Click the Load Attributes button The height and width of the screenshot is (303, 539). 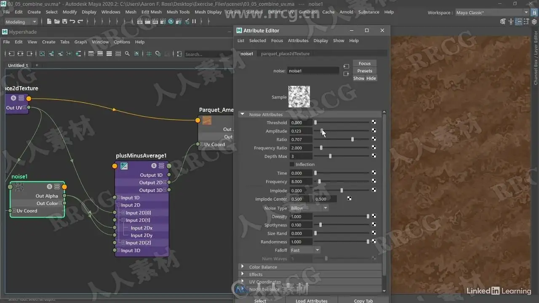(x=311, y=300)
